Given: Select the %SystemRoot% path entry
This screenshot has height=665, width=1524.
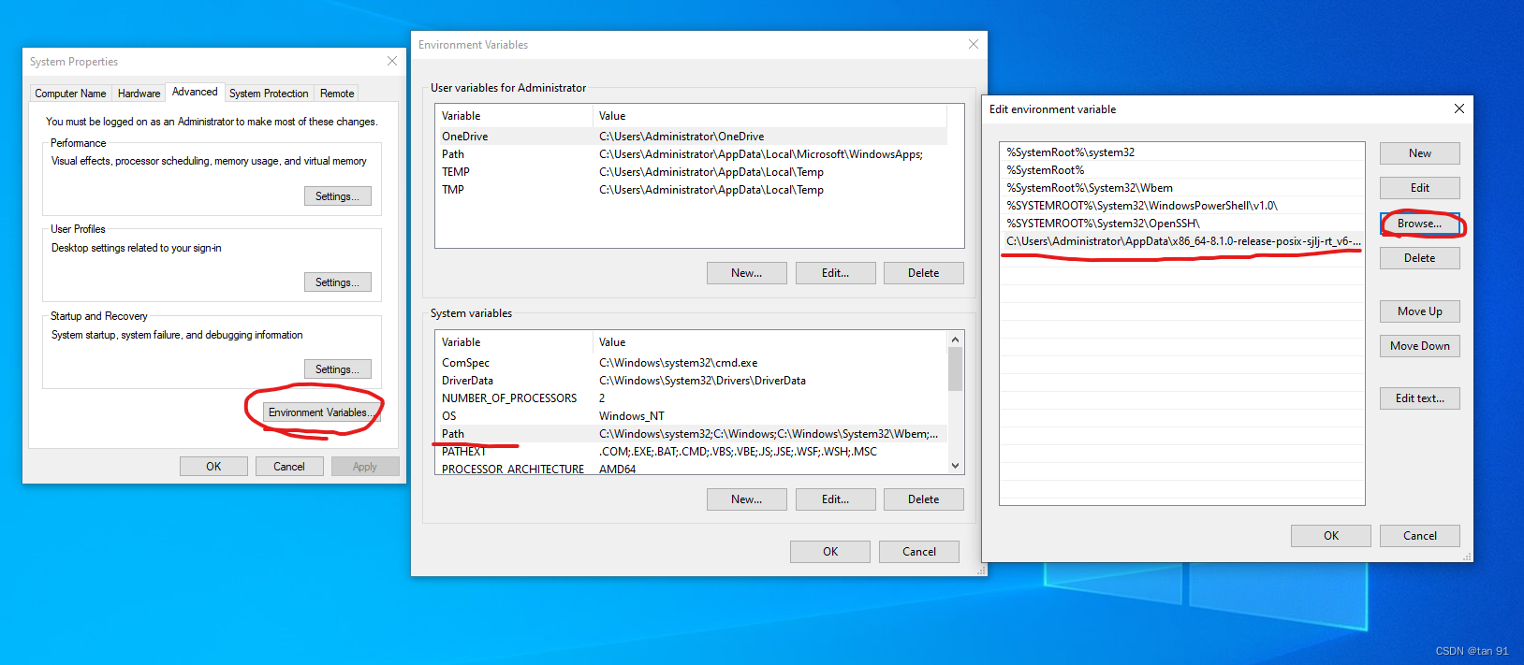Looking at the screenshot, I should pyautogui.click(x=1181, y=170).
